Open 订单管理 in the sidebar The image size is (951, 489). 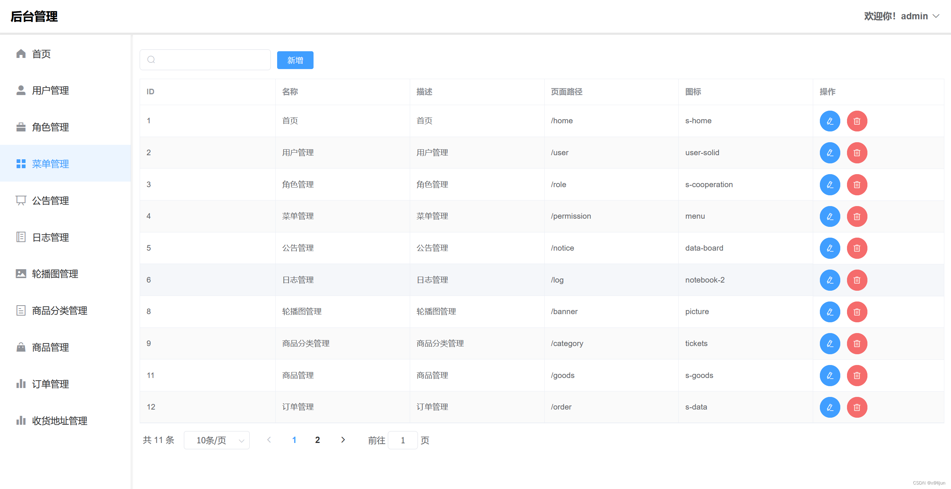point(65,384)
